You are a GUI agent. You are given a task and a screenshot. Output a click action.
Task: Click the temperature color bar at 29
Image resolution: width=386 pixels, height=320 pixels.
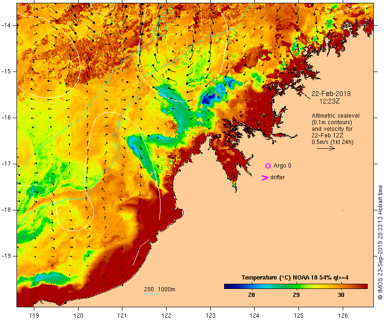click(296, 286)
